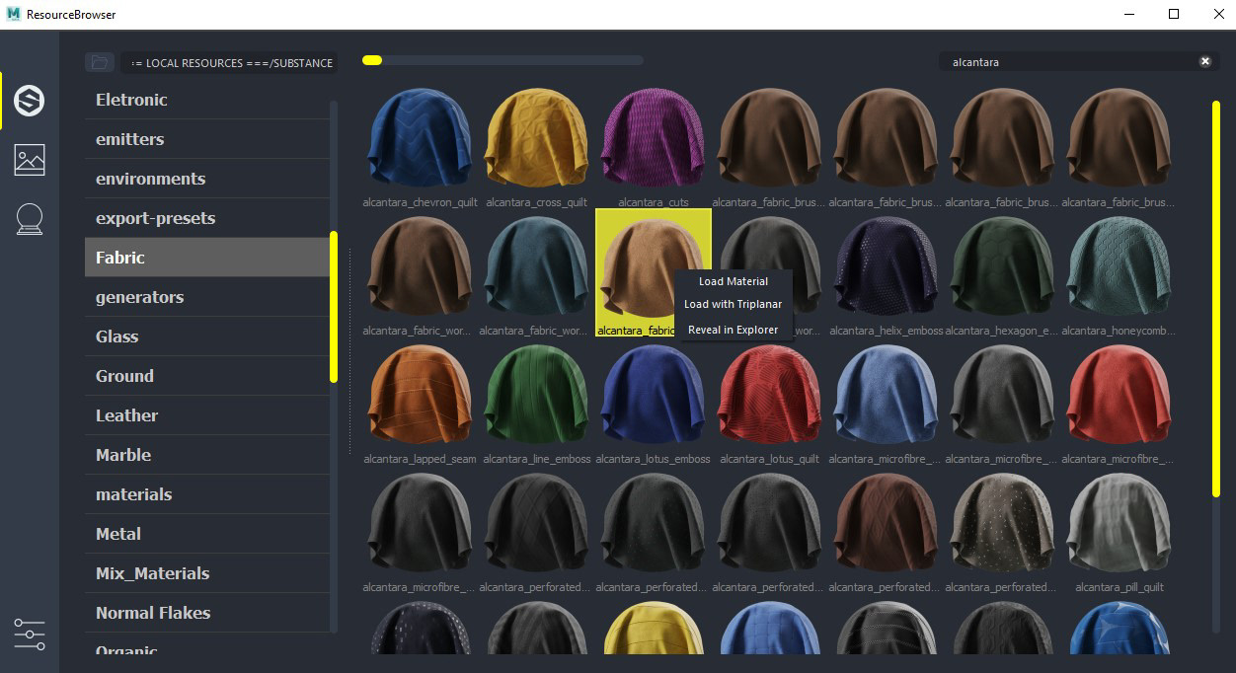1236x673 pixels.
Task: Clear the alcantara search text
Action: click(1205, 61)
